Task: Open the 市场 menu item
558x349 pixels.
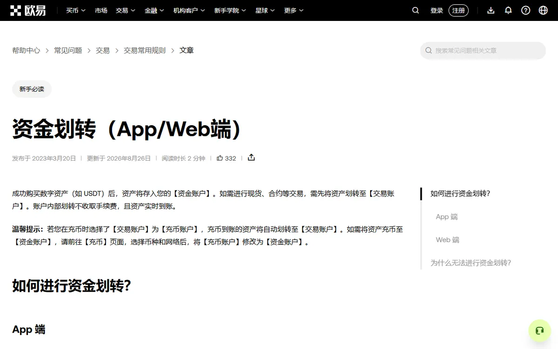Action: coord(101,10)
